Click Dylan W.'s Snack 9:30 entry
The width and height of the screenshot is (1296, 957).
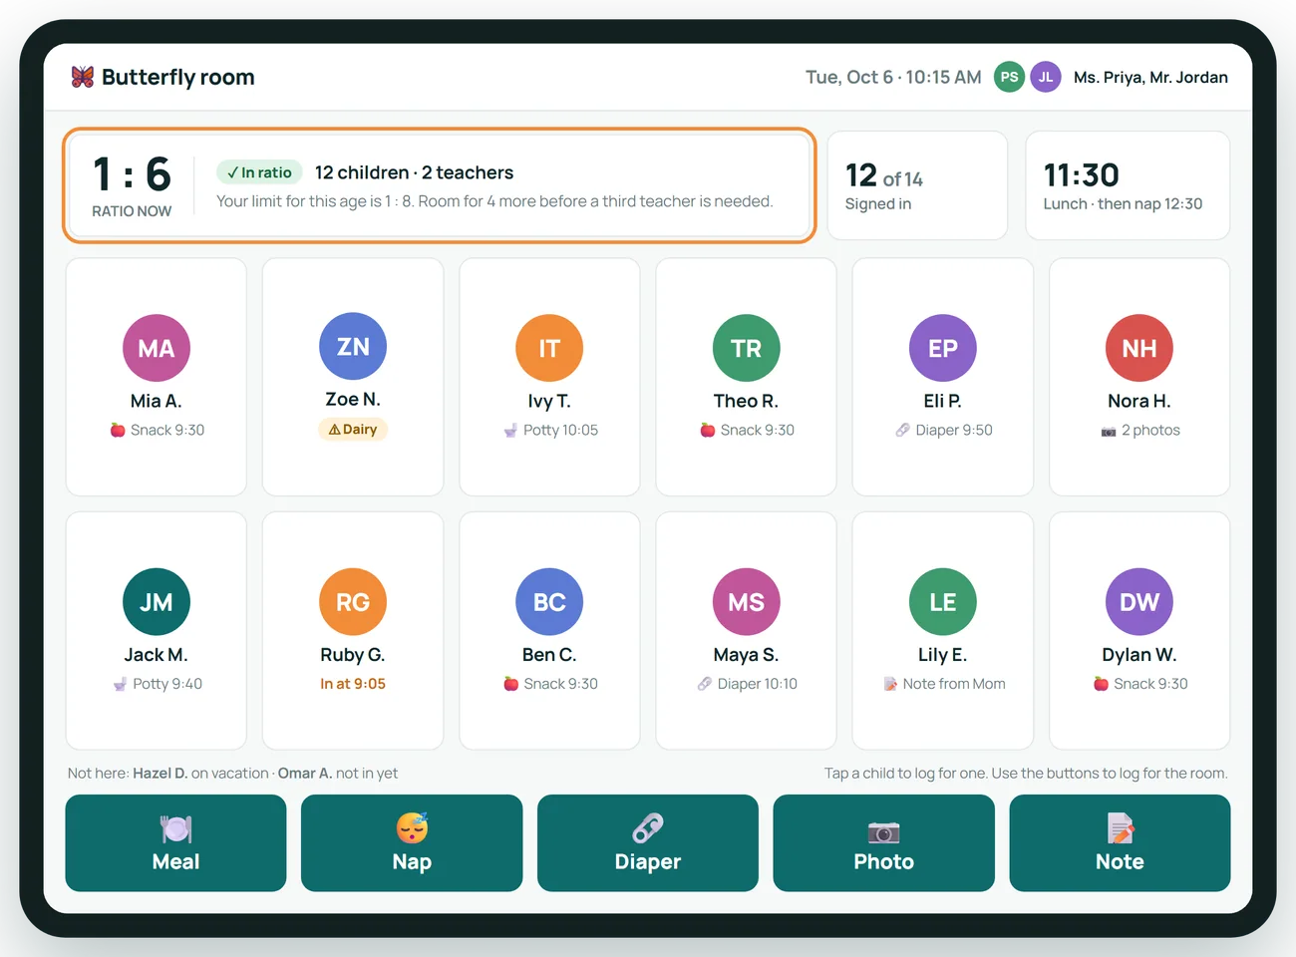point(1140,684)
